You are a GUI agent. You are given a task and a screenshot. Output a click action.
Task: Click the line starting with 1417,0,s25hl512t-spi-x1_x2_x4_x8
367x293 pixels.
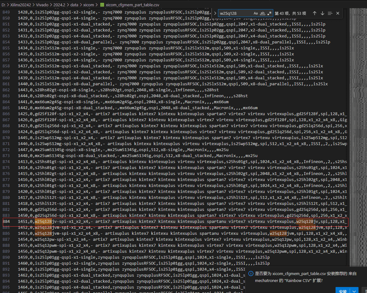click(x=183, y=197)
